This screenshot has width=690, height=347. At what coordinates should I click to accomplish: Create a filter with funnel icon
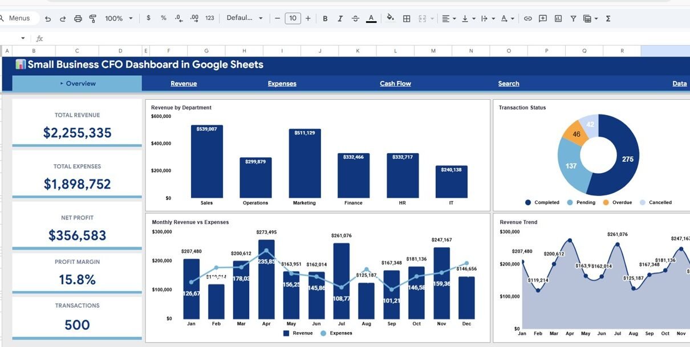(573, 19)
